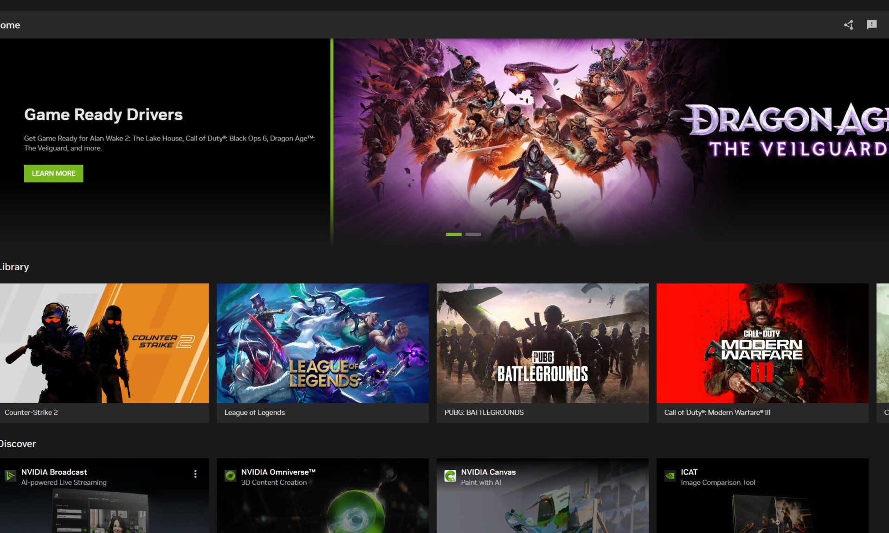
Task: Click the League of Legends title label
Action: click(255, 412)
